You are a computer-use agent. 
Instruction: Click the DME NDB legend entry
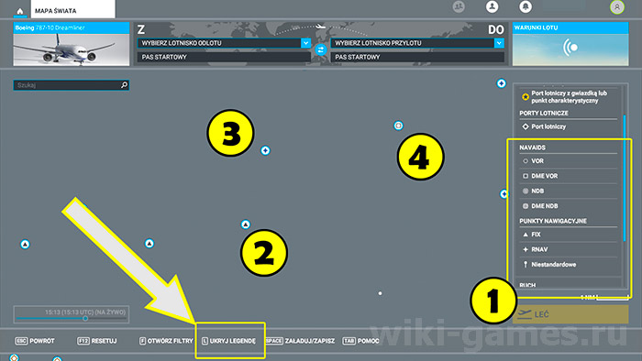click(x=569, y=206)
